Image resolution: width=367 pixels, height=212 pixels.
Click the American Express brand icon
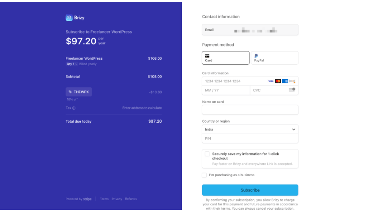[x=285, y=81]
